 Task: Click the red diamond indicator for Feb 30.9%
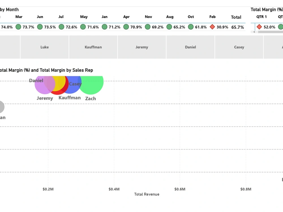coord(213,27)
